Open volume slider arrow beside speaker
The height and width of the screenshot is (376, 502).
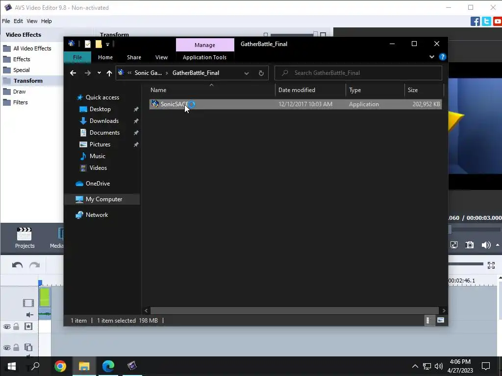(498, 245)
